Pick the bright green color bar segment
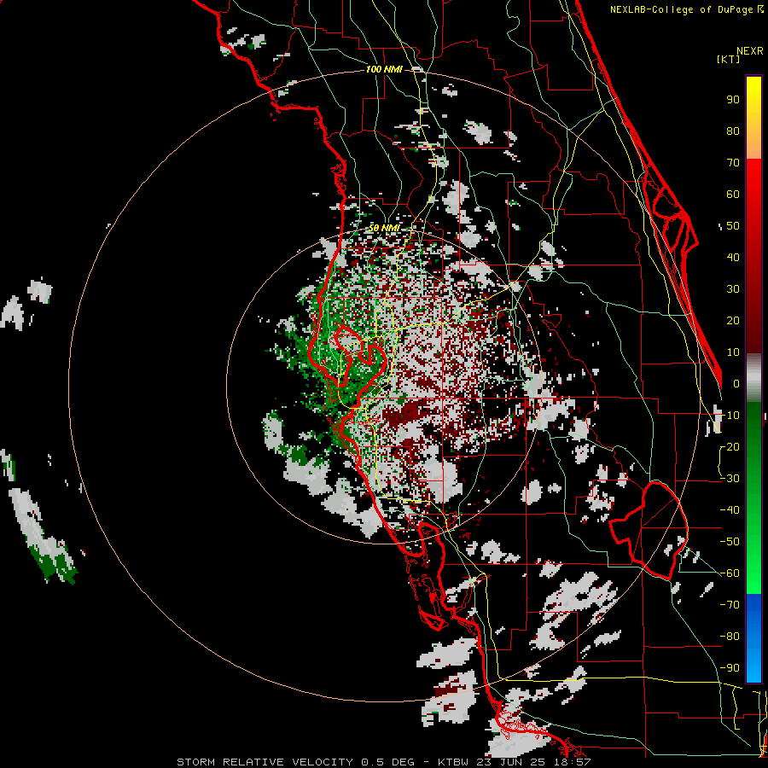This screenshot has height=768, width=768. point(753,563)
